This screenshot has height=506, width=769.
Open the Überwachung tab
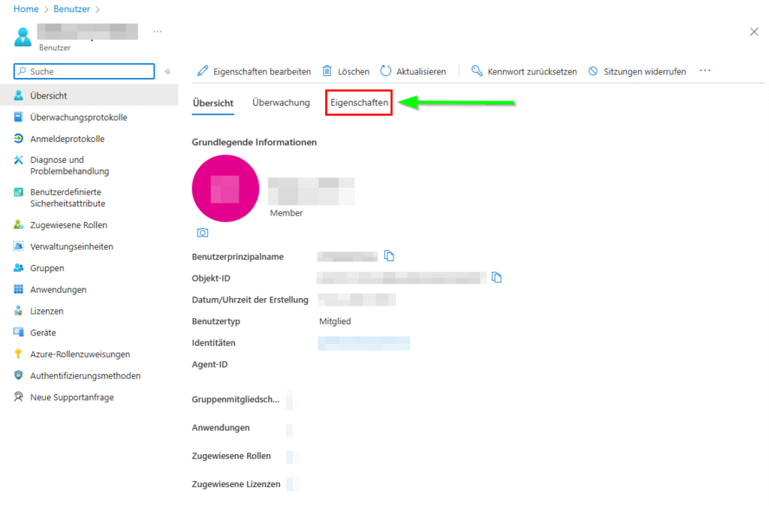[281, 102]
